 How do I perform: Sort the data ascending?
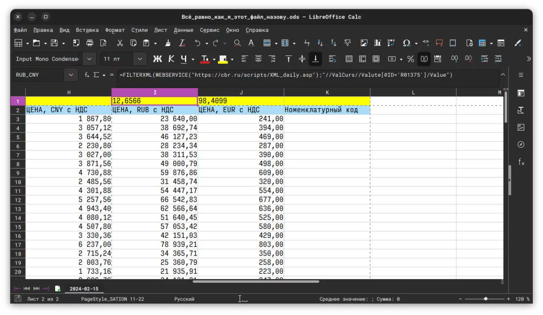[x=319, y=43]
